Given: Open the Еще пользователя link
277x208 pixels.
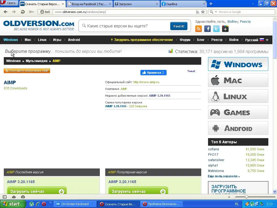Looking at the screenshot, I should pyautogui.click(x=224, y=176).
